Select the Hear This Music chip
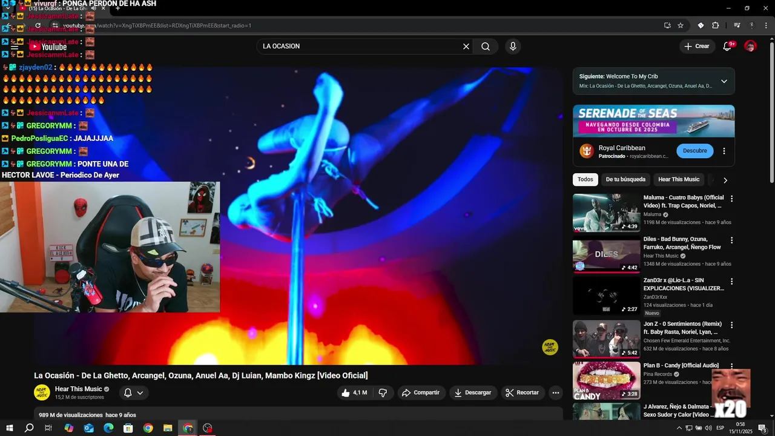The width and height of the screenshot is (775, 436). point(679,179)
